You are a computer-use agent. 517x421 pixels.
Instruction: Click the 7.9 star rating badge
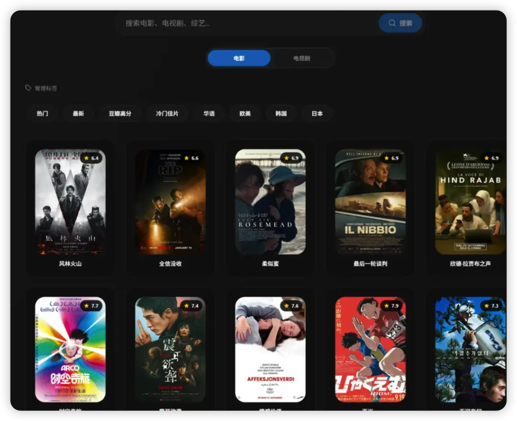pyautogui.click(x=392, y=306)
